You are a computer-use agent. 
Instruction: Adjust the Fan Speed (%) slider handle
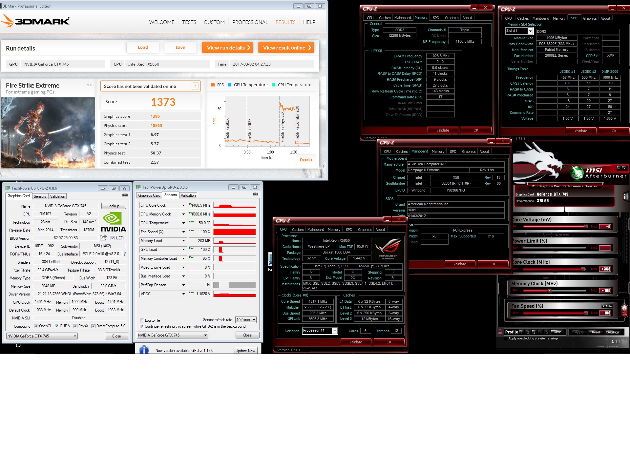[586, 313]
